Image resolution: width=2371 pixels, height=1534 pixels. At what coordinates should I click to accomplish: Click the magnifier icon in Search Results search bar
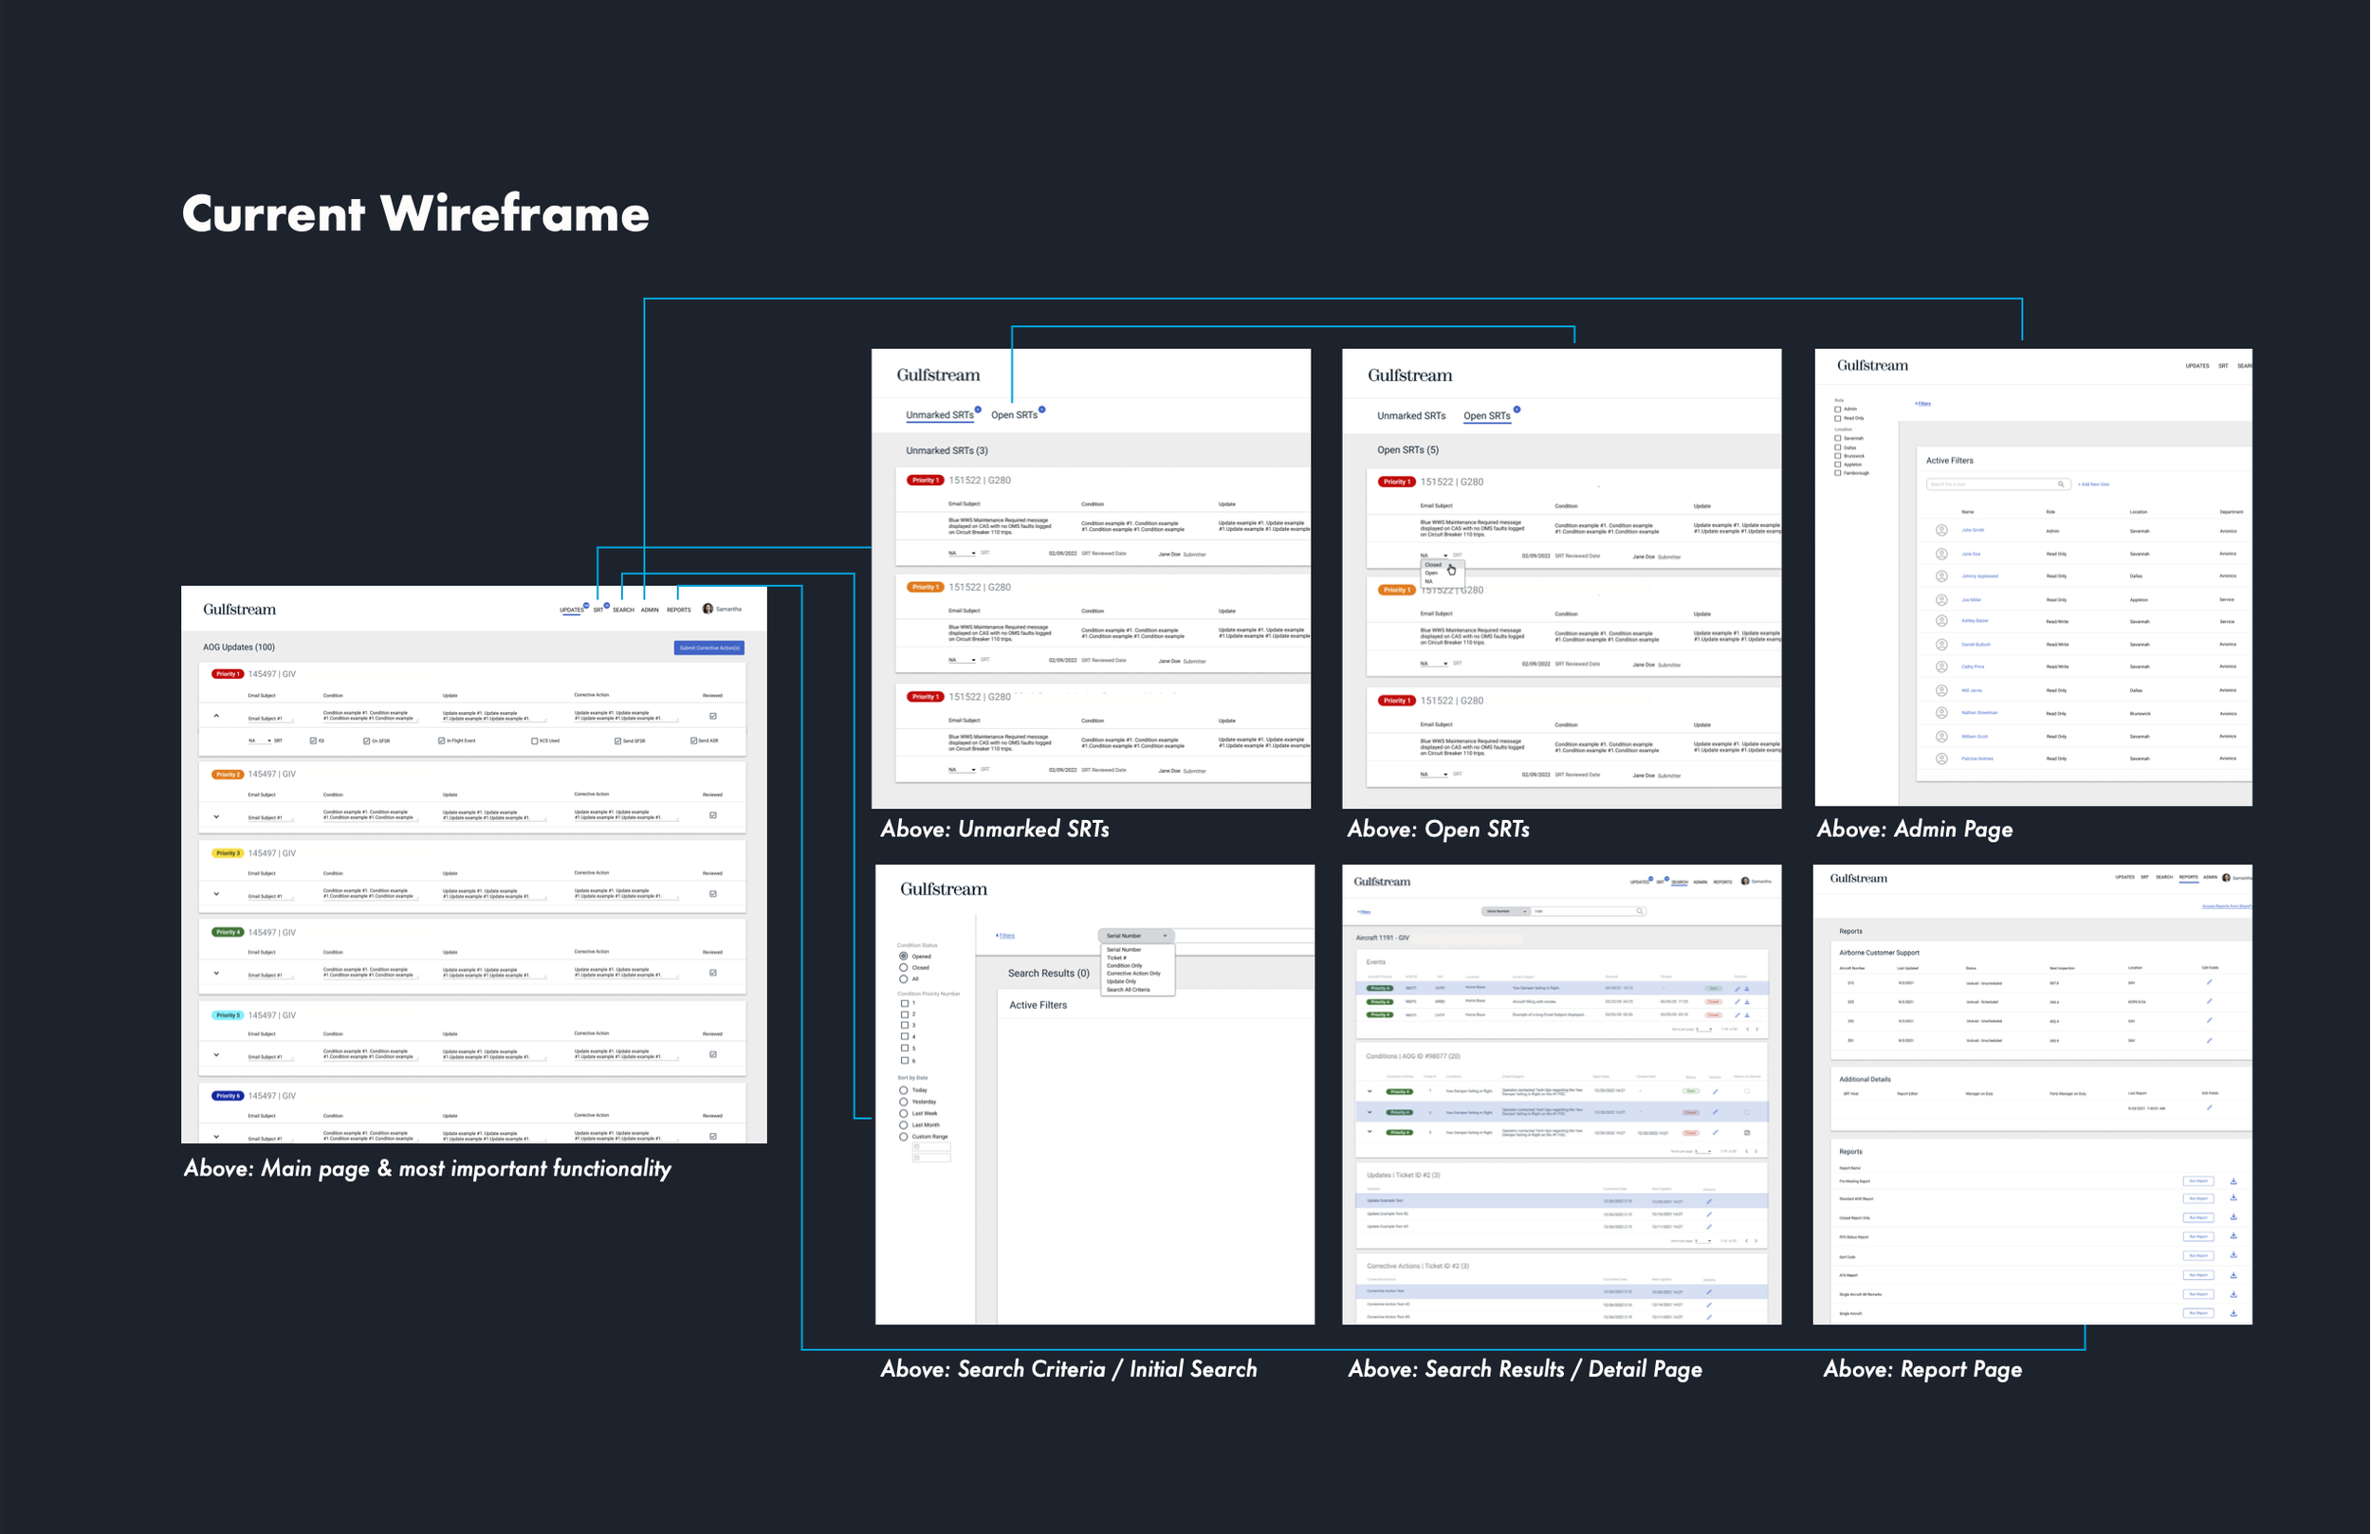[x=1639, y=910]
